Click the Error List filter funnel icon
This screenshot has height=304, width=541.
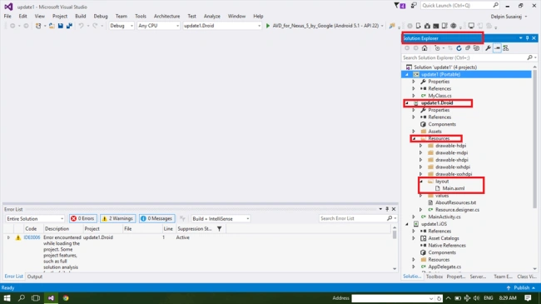pyautogui.click(x=219, y=229)
